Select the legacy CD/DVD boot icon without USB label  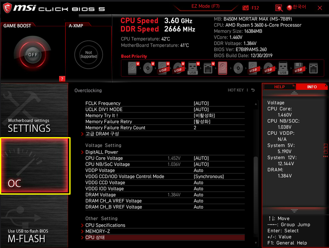tap(238, 68)
